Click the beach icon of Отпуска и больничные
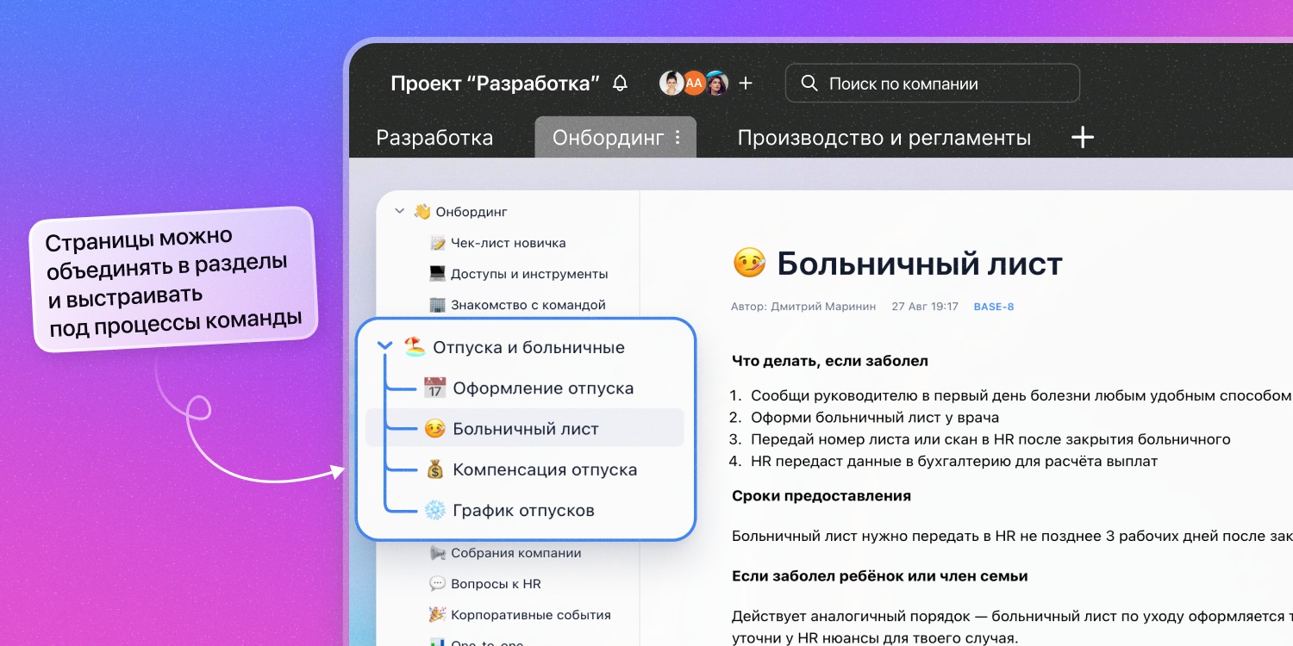Image resolution: width=1293 pixels, height=646 pixels. [x=415, y=347]
